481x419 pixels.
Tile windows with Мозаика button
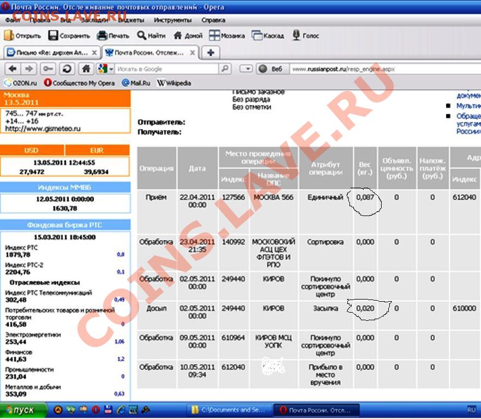tap(227, 35)
